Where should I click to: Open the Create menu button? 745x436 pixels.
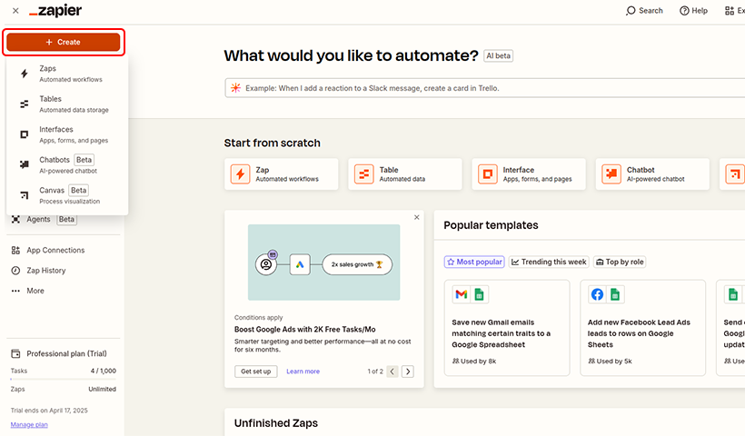[x=64, y=42]
